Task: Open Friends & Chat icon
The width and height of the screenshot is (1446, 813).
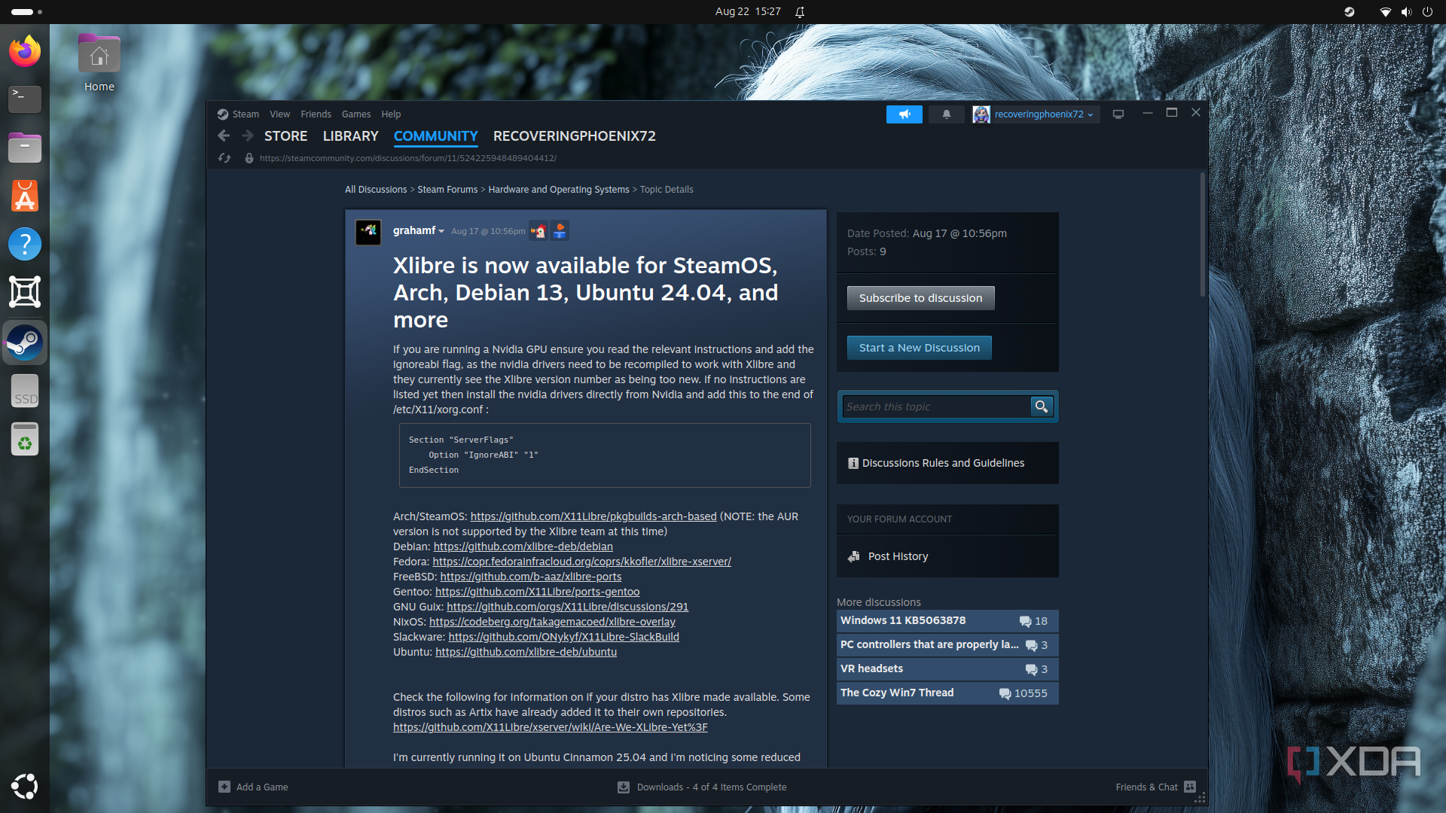Action: coord(1190,787)
